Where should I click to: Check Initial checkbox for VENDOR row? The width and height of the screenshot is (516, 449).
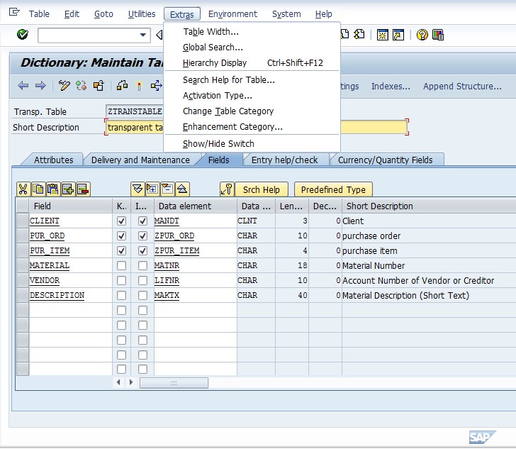[x=142, y=280]
